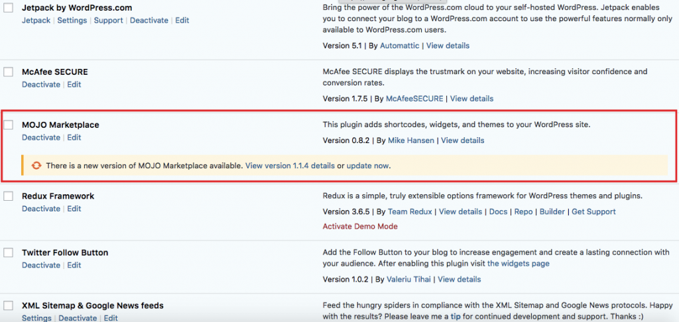The width and height of the screenshot is (679, 322).
Task: Deactivate the McAfee SECURE plugin
Action: [x=41, y=84]
